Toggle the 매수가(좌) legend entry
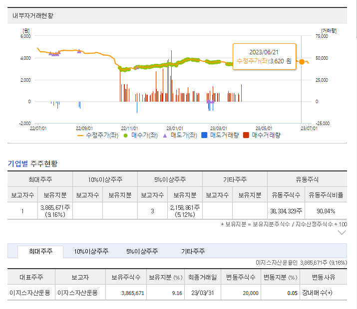 (140, 136)
